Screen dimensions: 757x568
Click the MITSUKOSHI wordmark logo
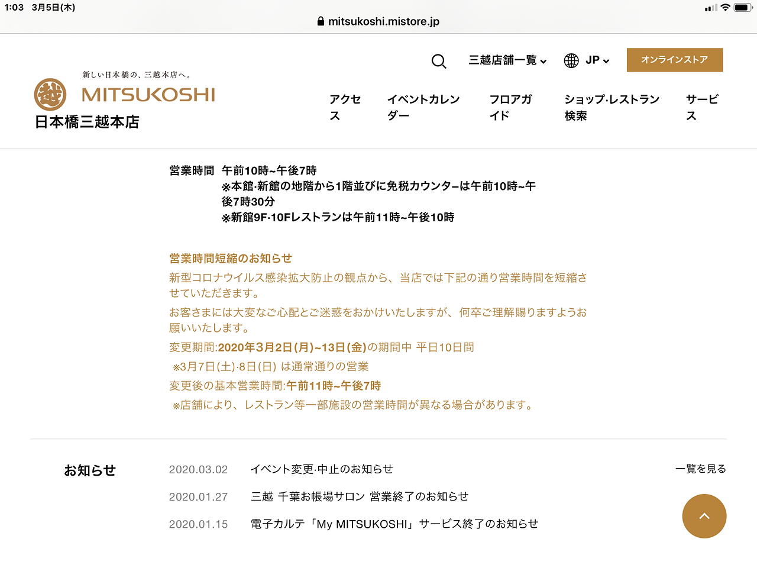[148, 95]
